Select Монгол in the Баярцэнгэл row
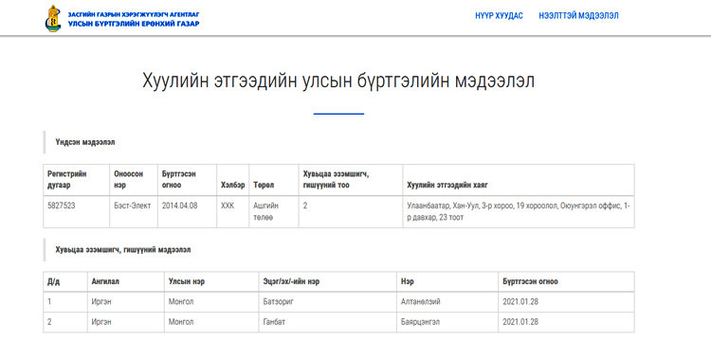This screenshot has width=711, height=341. click(180, 322)
